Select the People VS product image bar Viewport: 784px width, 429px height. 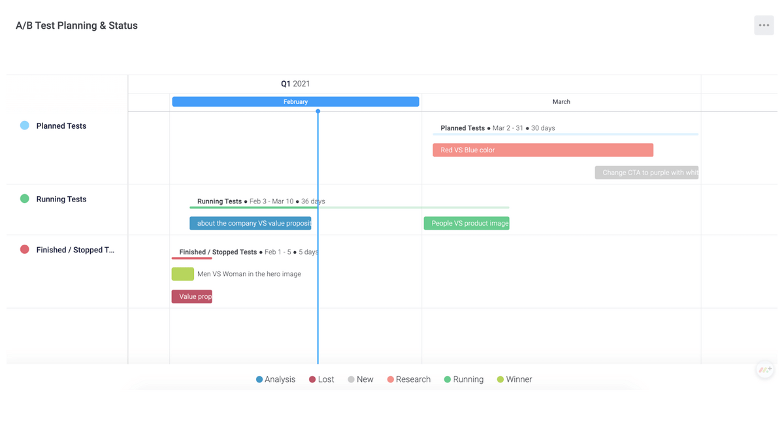pos(466,224)
